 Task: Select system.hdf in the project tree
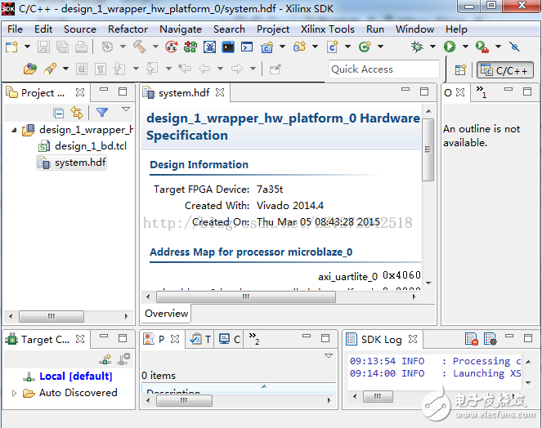[79, 163]
